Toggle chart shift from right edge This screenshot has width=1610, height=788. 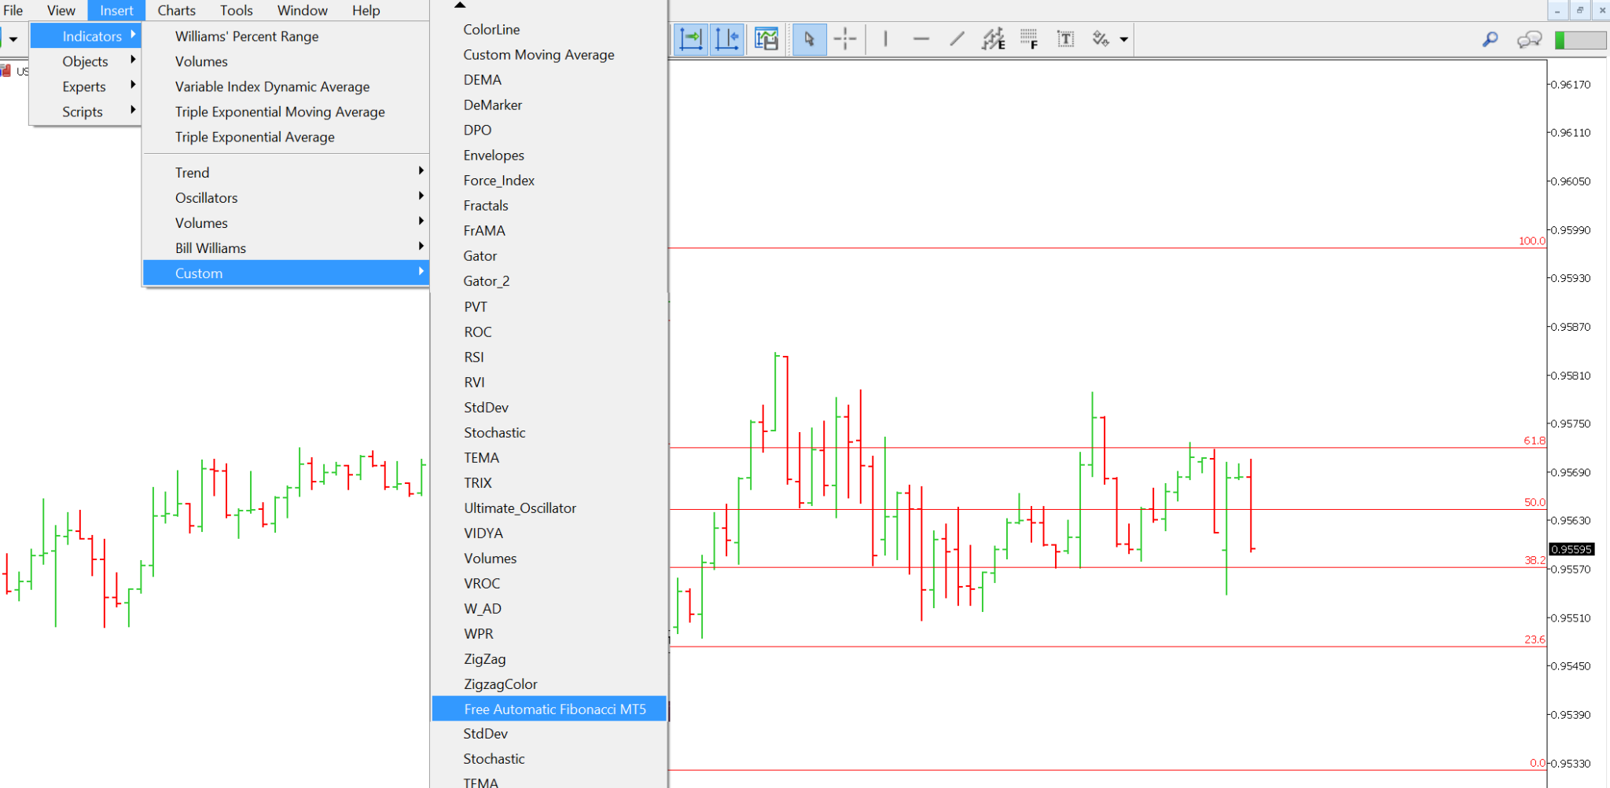click(x=726, y=38)
